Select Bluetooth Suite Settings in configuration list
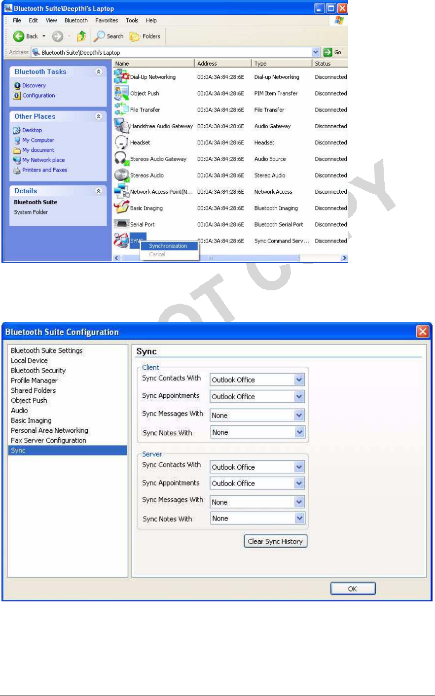 coord(47,350)
